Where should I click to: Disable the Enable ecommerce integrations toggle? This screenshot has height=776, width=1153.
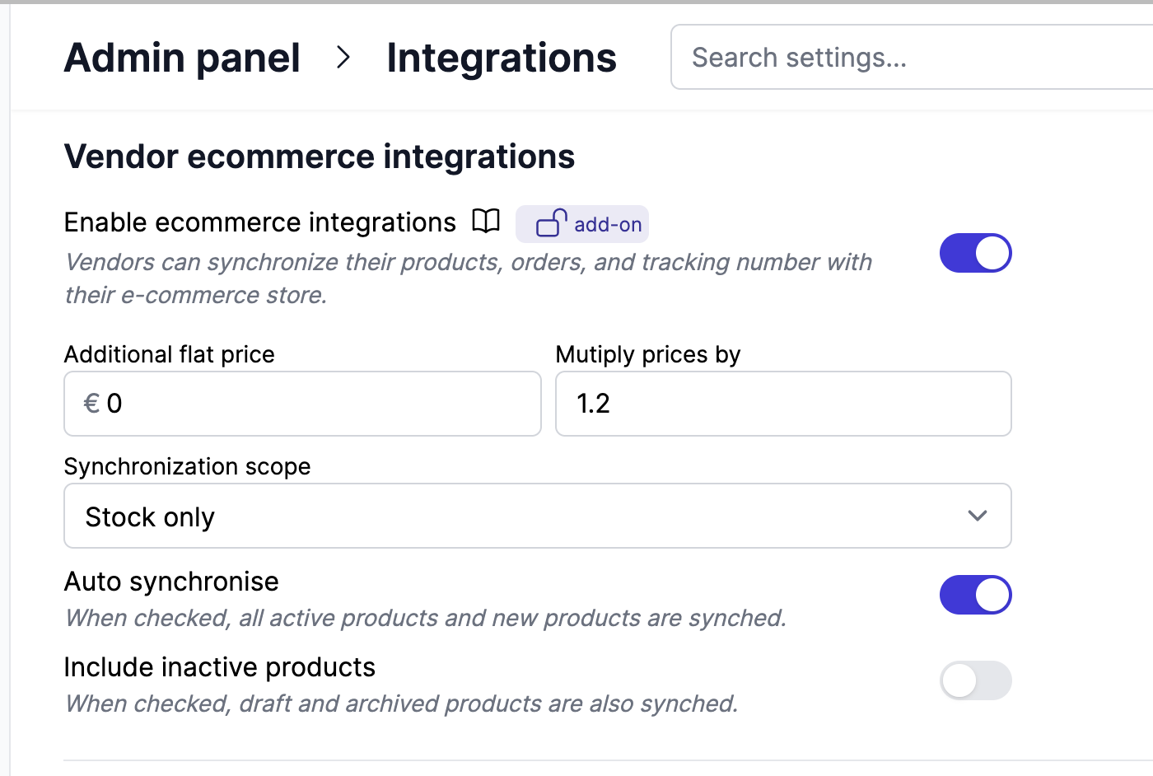pos(976,253)
